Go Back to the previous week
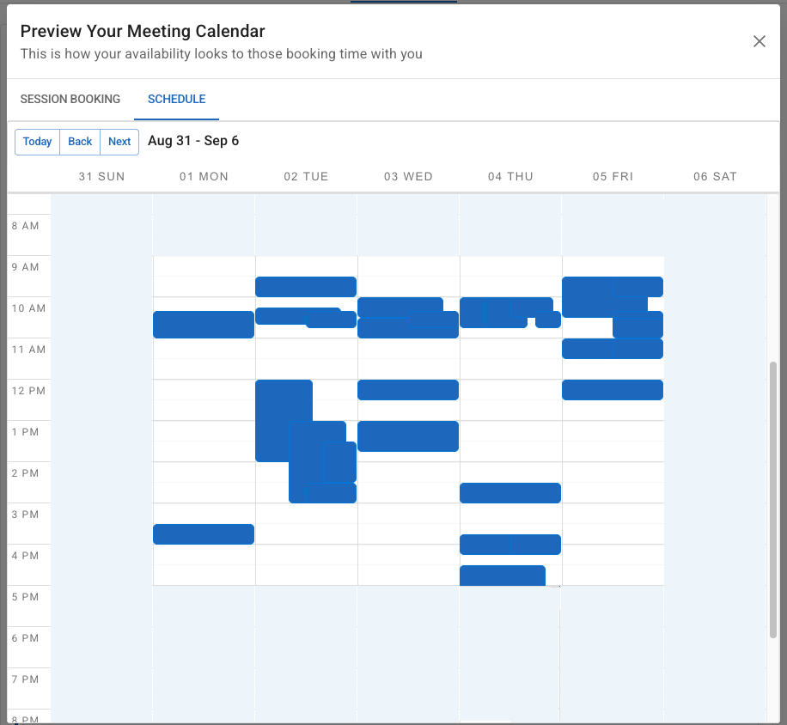 [80, 142]
